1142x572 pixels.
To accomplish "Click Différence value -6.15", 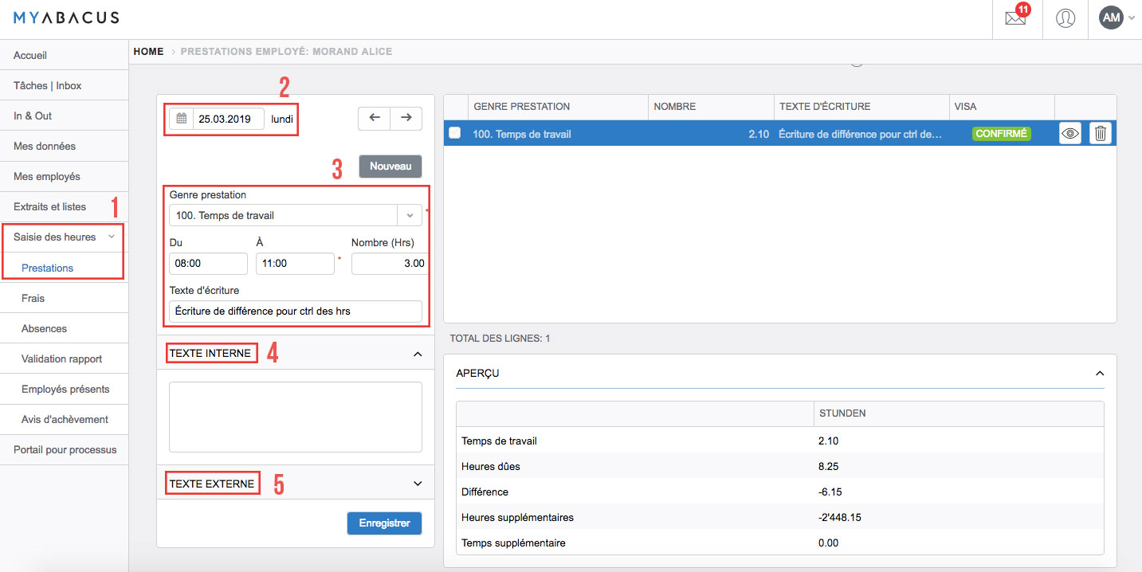I will tap(830, 492).
